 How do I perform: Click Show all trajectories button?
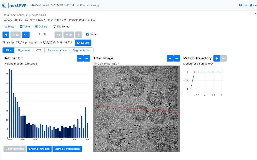(x=67, y=149)
